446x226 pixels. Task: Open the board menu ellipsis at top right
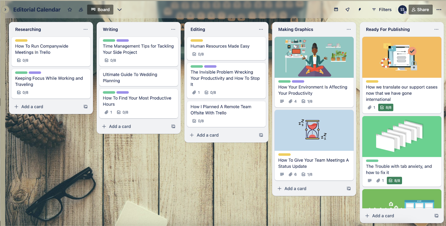point(439,9)
